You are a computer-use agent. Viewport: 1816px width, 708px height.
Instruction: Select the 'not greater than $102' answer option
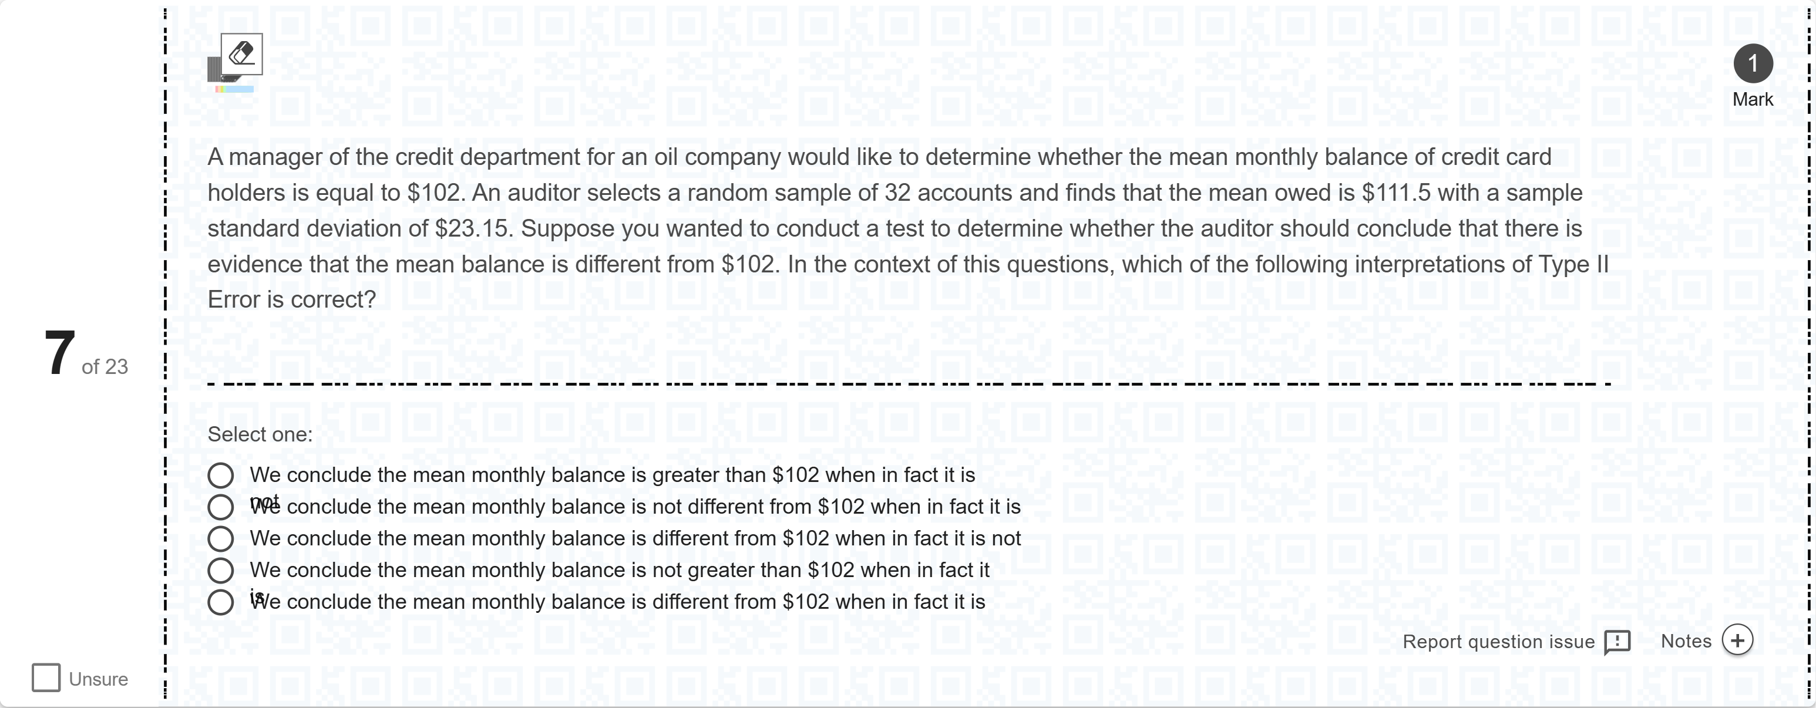pyautogui.click(x=221, y=571)
